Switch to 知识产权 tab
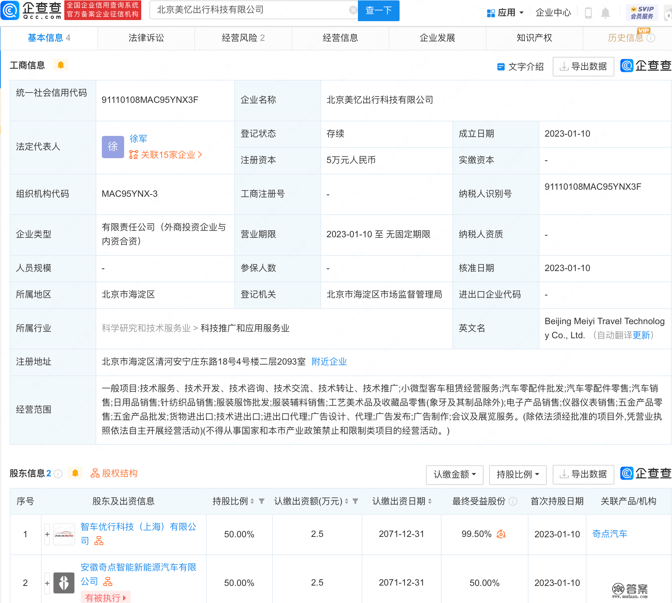This screenshot has height=603, width=672. tap(534, 38)
